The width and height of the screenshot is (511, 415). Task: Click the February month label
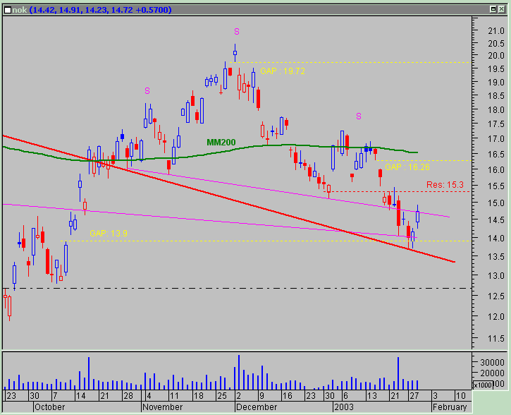click(450, 407)
